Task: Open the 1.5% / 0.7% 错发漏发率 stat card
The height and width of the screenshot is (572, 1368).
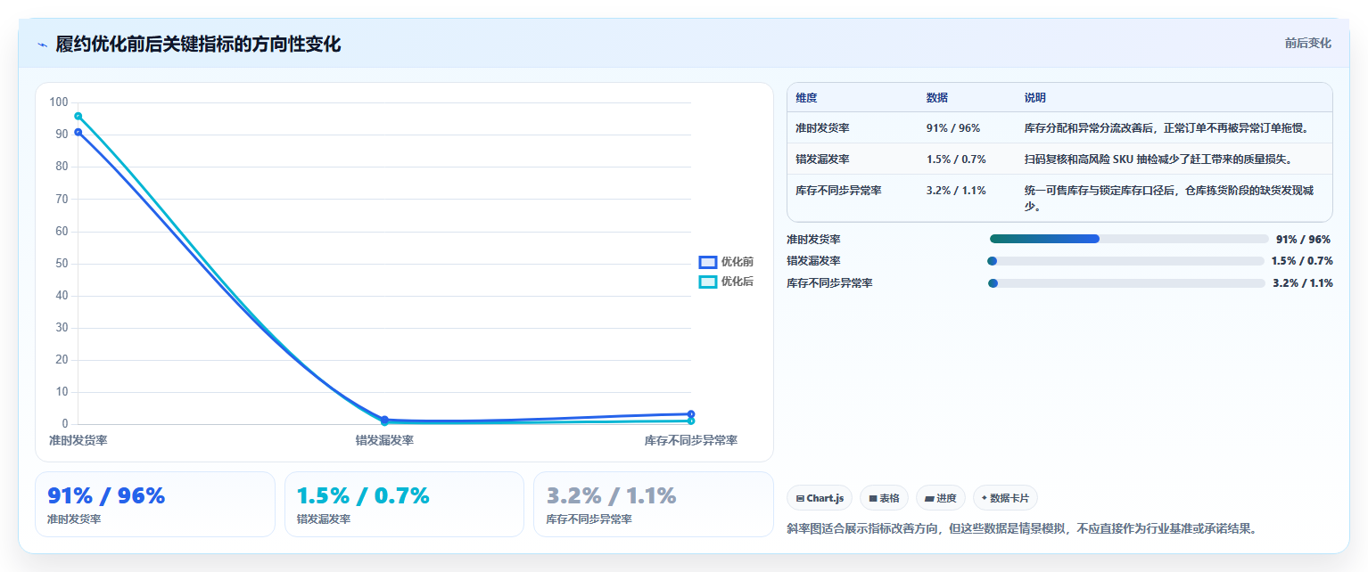Action: (404, 504)
